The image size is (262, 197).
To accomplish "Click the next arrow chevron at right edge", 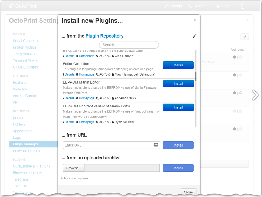I will 255,95.
